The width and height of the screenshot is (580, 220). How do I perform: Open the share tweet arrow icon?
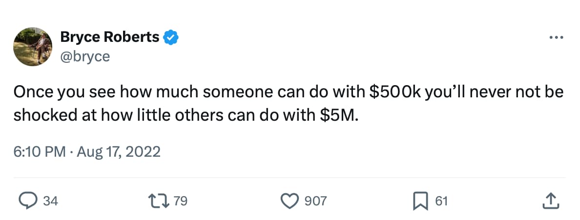pos(550,200)
